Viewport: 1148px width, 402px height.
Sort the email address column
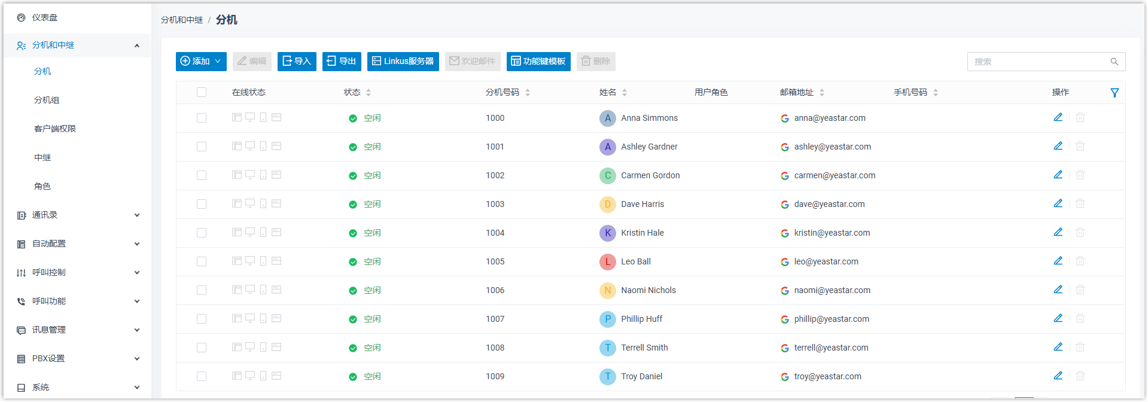(x=822, y=93)
